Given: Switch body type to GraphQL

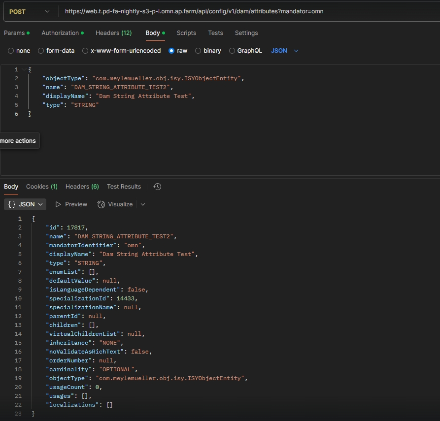Looking at the screenshot, I should (x=232, y=51).
